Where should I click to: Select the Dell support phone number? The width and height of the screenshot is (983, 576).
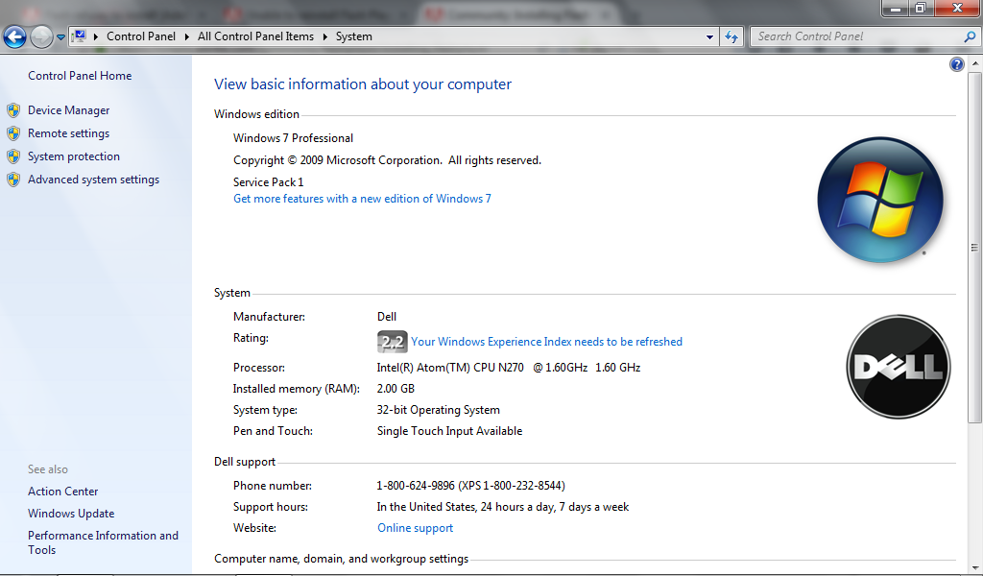(x=470, y=486)
